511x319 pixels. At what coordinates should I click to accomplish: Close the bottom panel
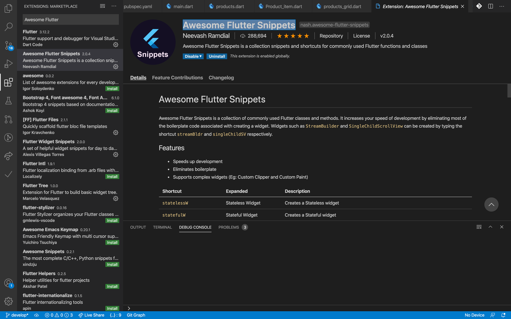coord(502,227)
